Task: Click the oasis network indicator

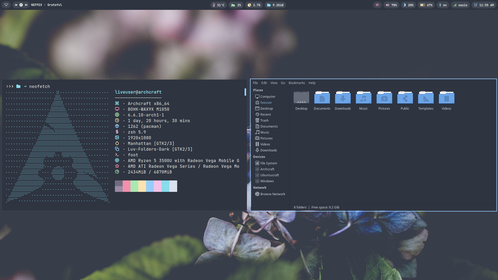Action: click(460, 5)
